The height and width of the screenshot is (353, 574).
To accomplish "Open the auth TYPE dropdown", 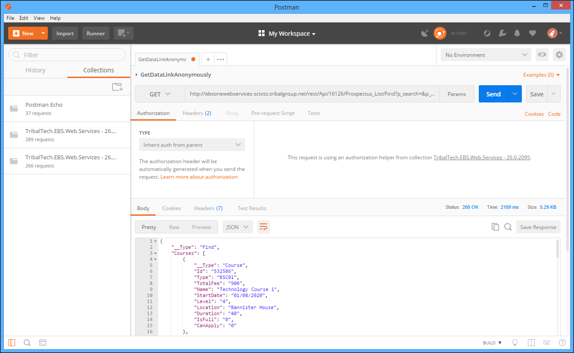I will click(192, 145).
